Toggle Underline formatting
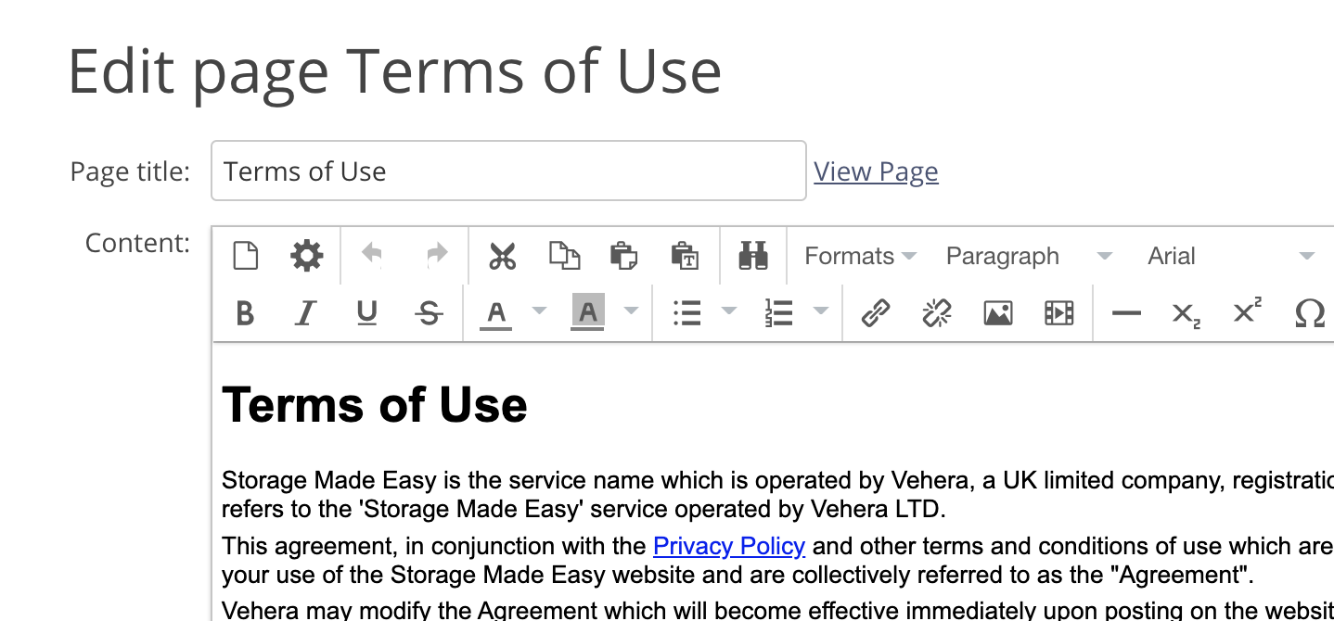Screen dimensions: 1334x621 point(366,313)
